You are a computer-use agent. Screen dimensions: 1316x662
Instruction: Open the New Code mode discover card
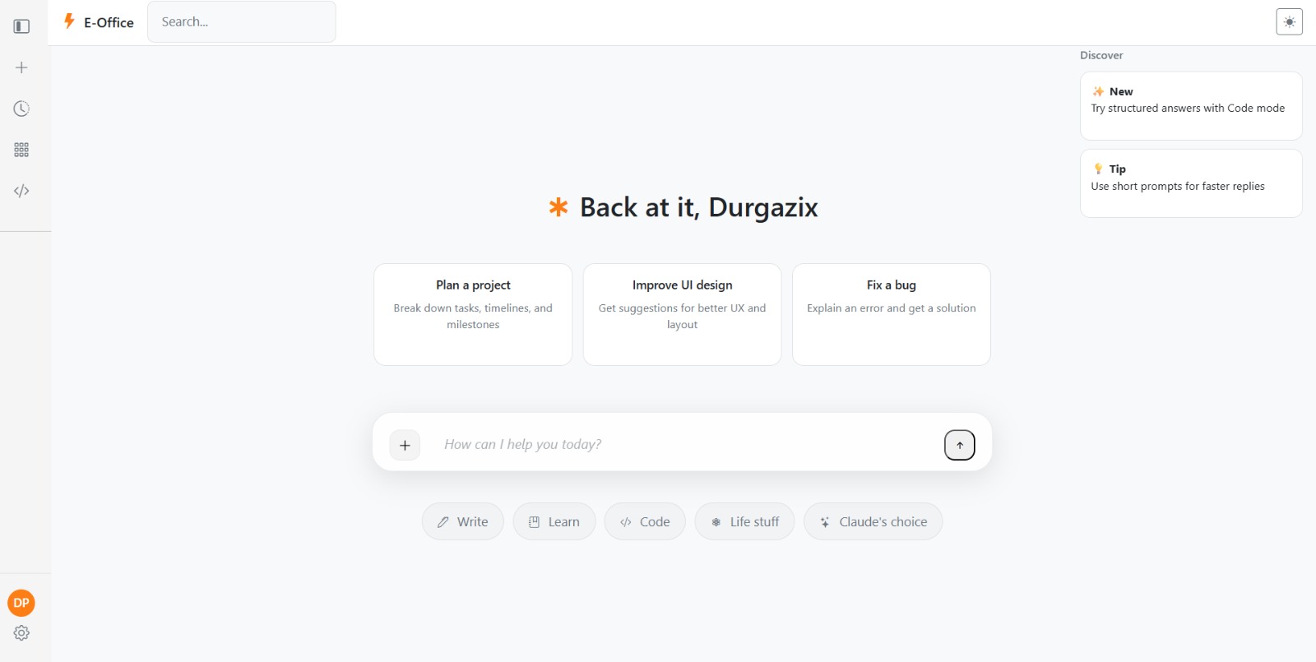[1191, 106]
